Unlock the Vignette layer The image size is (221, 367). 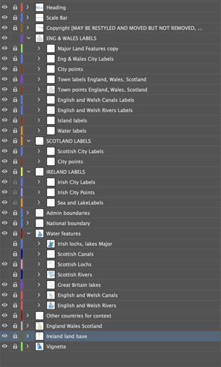[x=15, y=347]
